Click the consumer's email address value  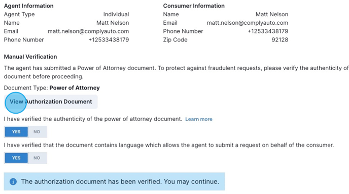pos(248,23)
